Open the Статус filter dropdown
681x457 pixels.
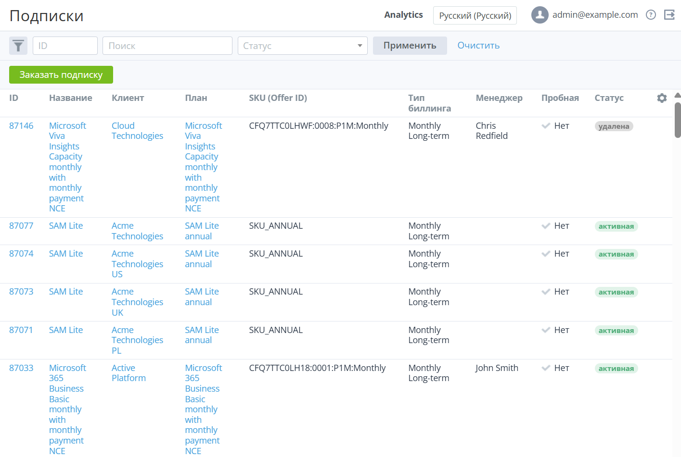point(303,46)
